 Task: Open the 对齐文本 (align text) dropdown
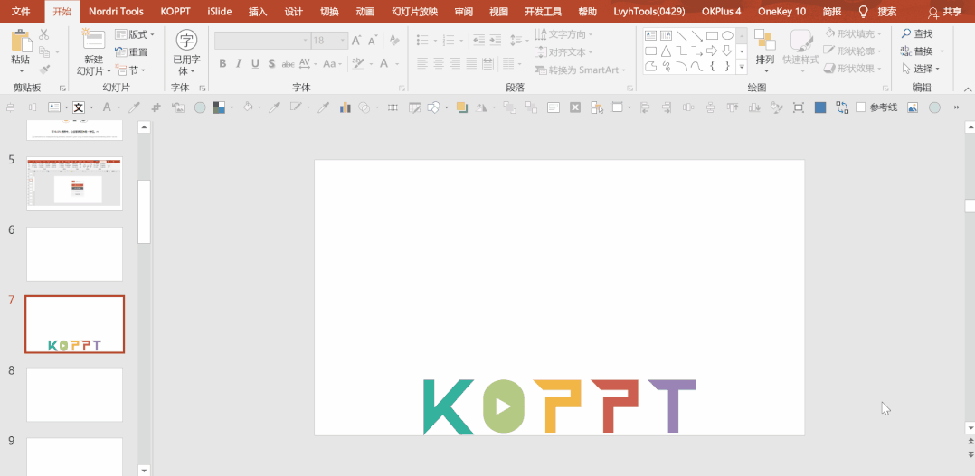(564, 52)
